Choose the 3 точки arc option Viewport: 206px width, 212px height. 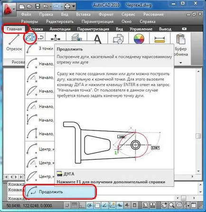pyautogui.click(x=40, y=48)
